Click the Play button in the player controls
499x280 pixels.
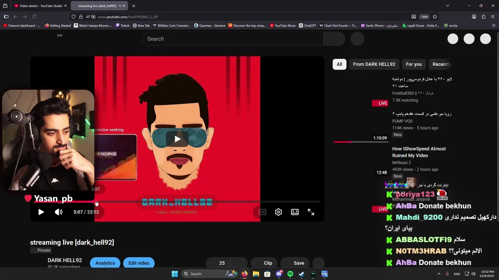pyautogui.click(x=41, y=212)
